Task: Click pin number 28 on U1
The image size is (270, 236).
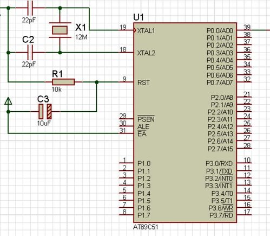Action: 247,145
